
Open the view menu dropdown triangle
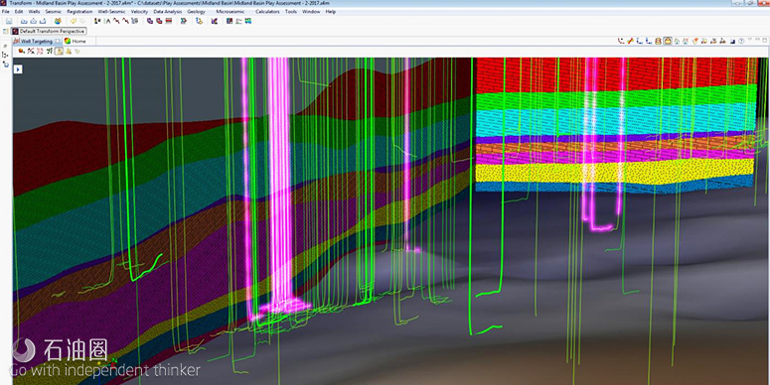click(x=749, y=40)
